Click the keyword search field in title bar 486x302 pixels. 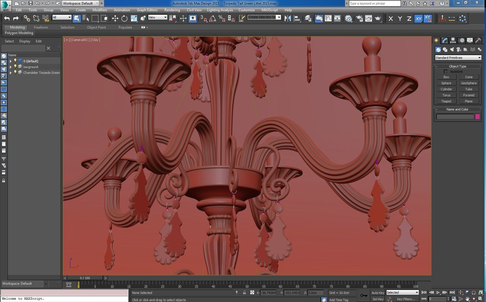tap(374, 3)
